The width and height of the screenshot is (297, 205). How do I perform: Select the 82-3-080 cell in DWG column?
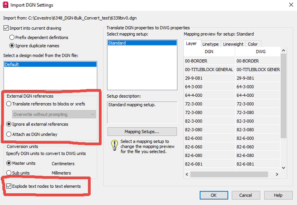point(258,130)
